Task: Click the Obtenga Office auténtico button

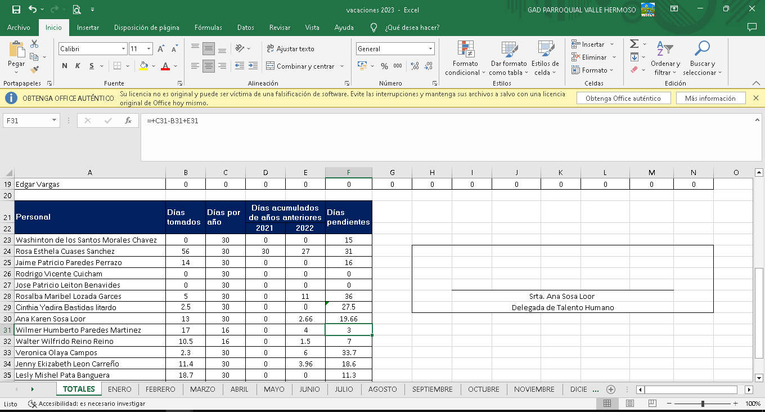Action: [x=623, y=98]
